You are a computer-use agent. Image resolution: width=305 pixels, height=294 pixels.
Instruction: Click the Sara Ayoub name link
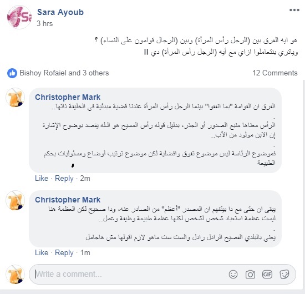point(60,12)
